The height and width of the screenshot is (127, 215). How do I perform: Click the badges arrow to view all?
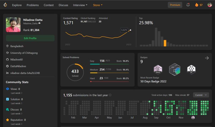[x=207, y=58]
